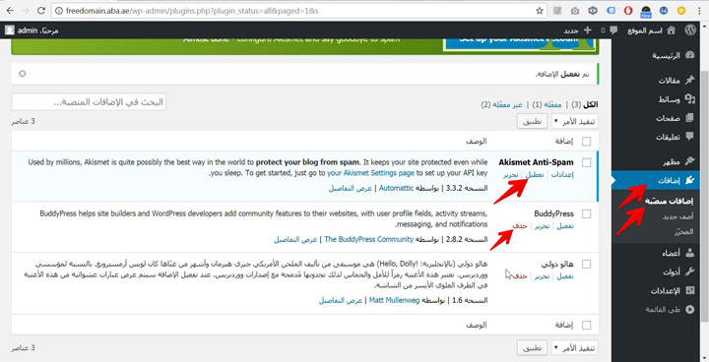Open the top bulk actions dropdown
Screen dimensions: 709x362
574,121
